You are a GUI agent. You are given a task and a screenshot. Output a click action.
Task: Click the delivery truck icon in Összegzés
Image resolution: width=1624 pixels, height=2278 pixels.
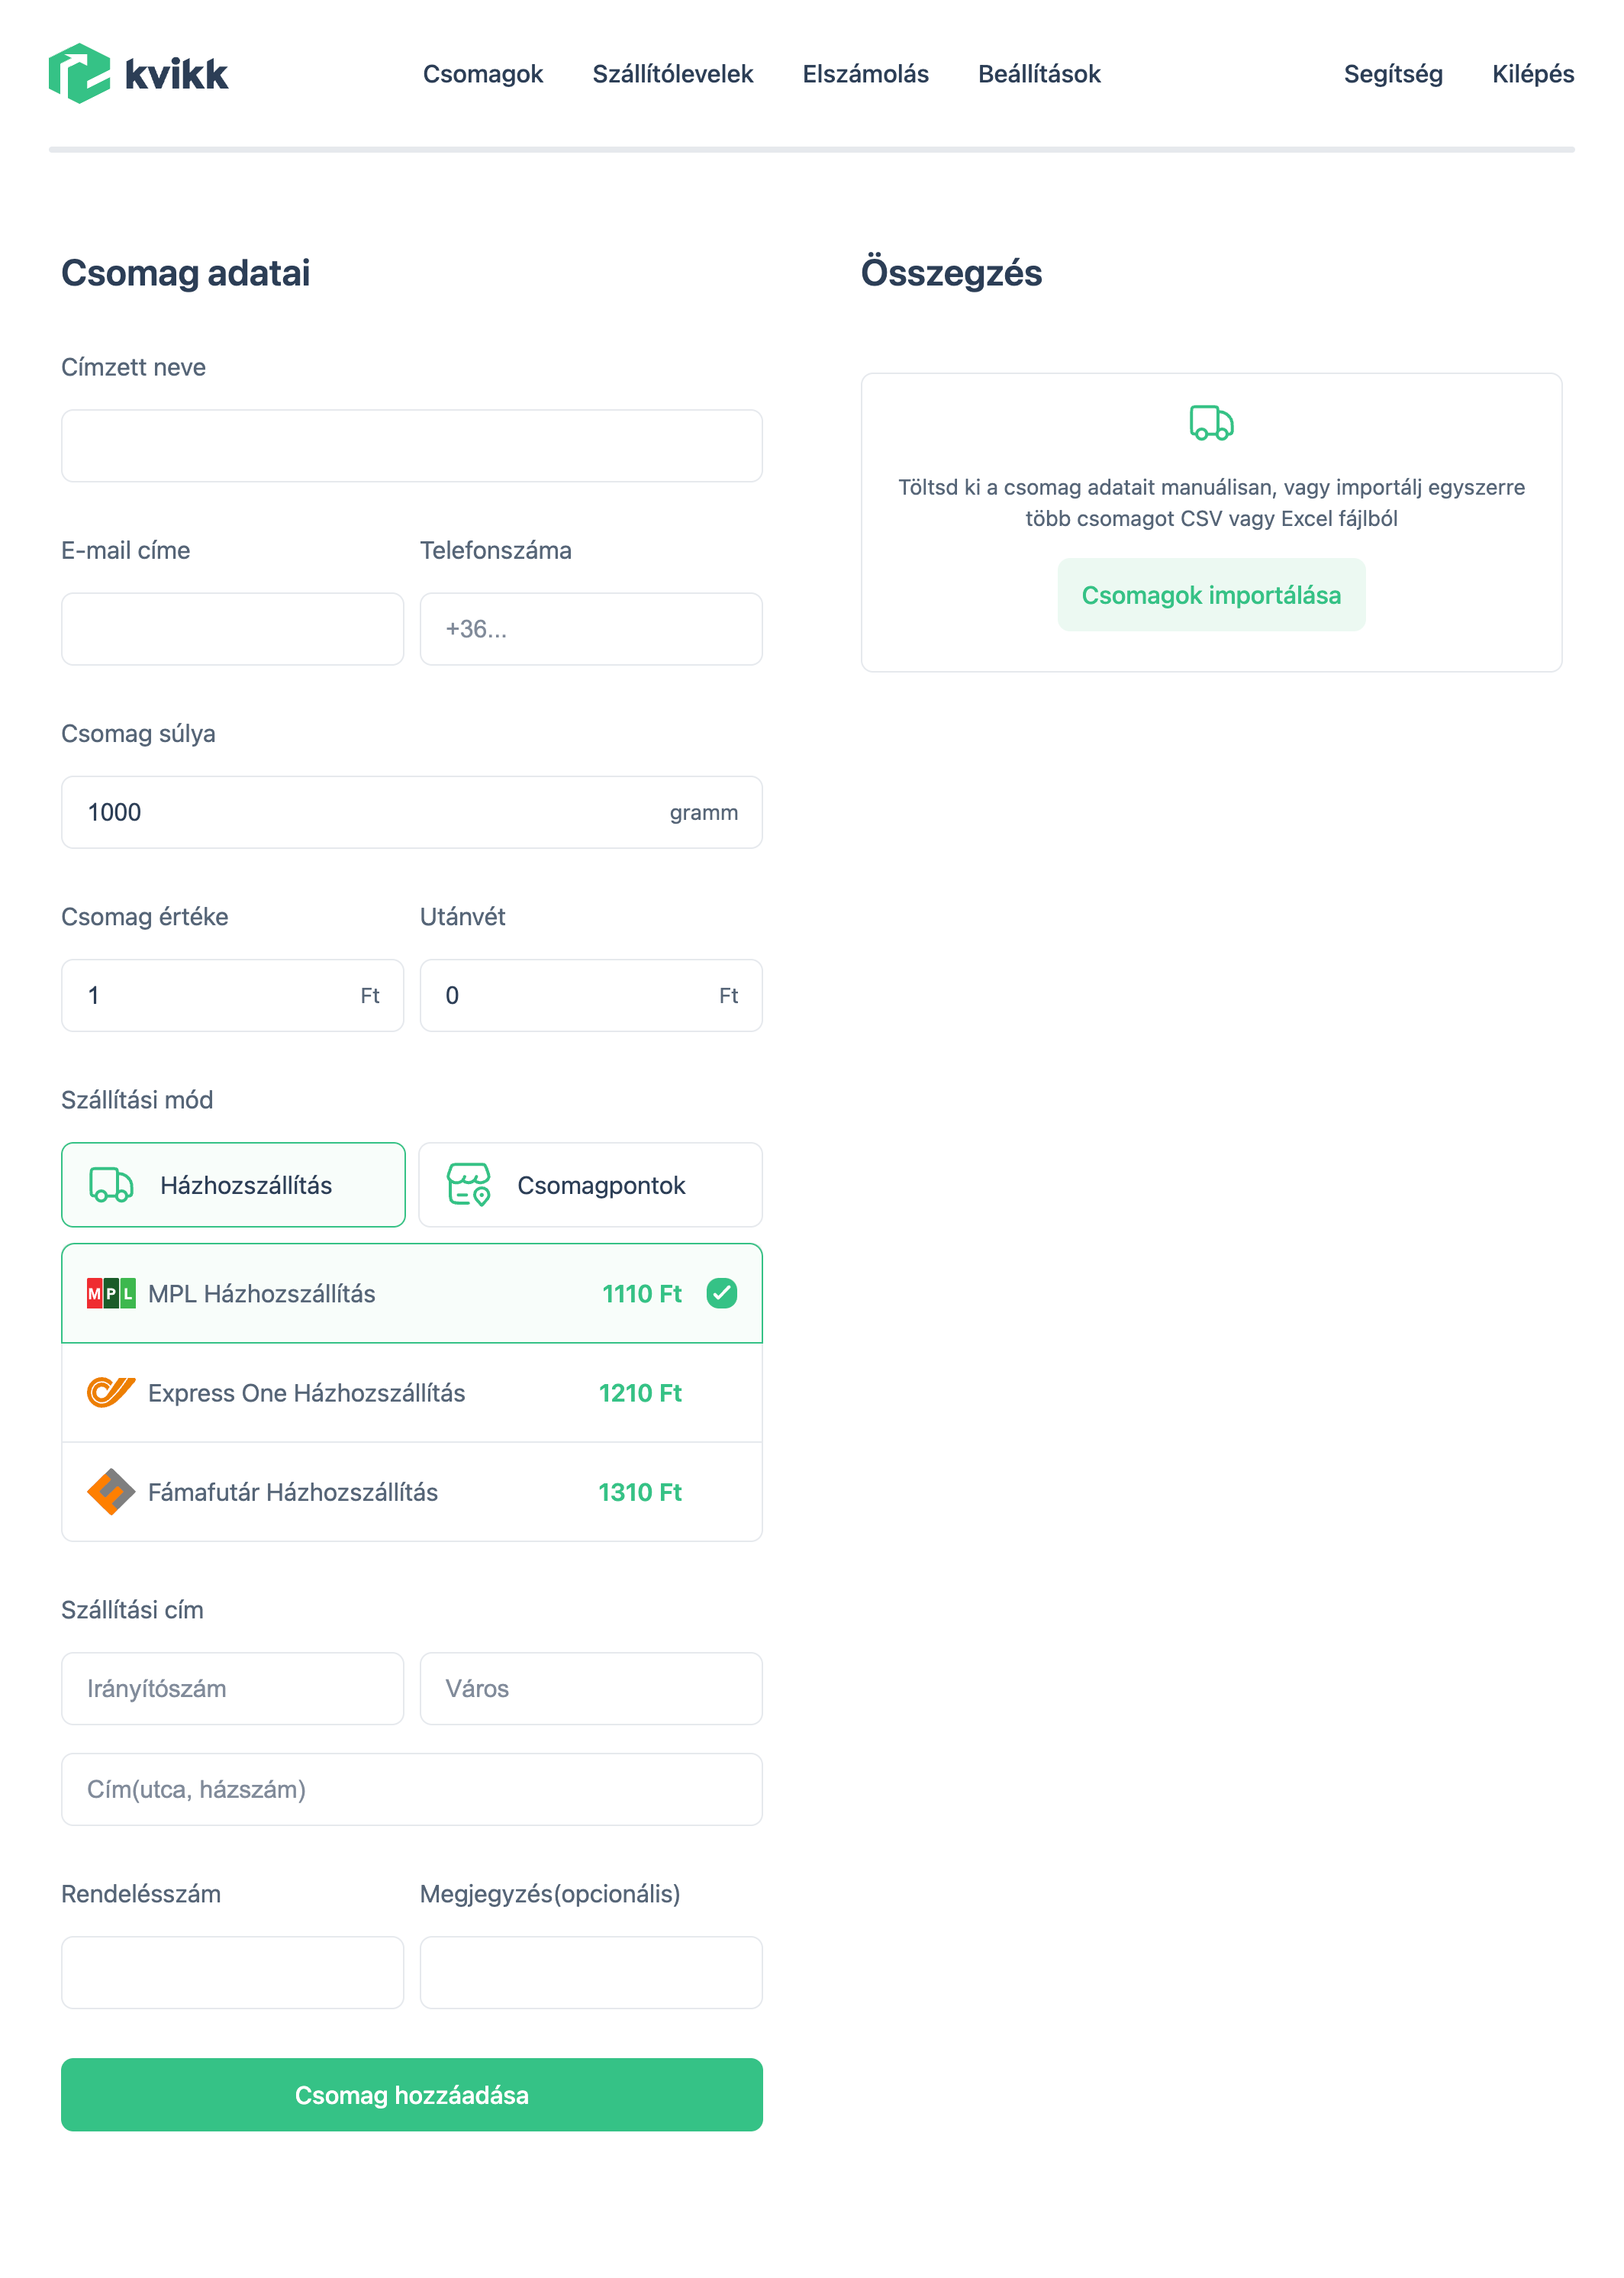coord(1211,423)
